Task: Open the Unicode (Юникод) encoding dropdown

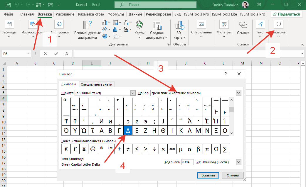Action: 238,162
